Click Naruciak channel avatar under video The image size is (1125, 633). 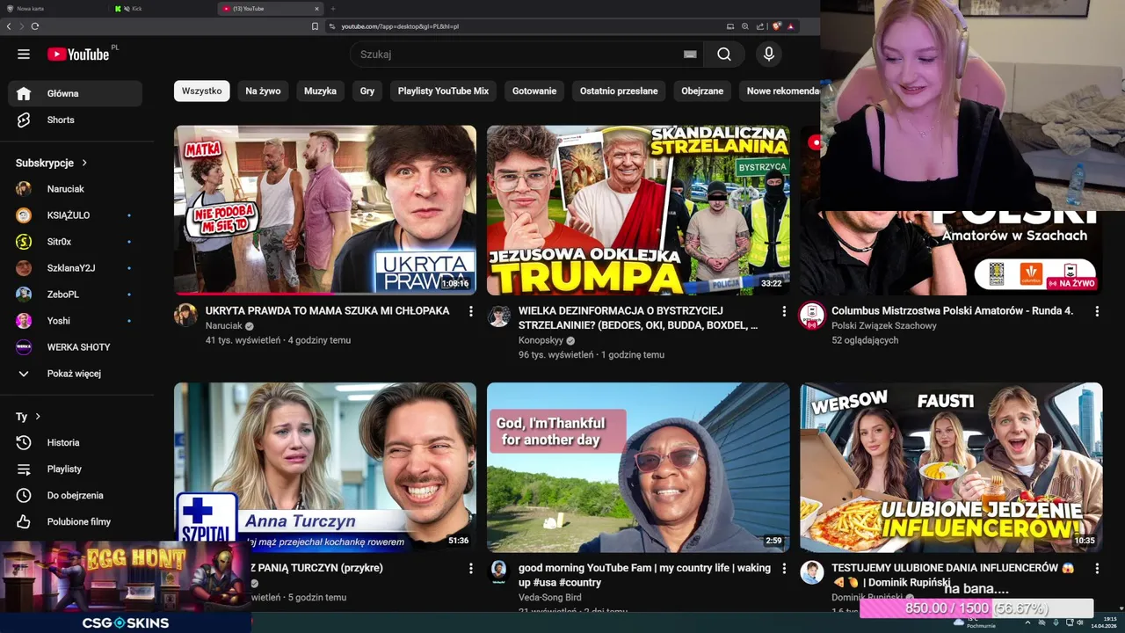click(x=185, y=316)
